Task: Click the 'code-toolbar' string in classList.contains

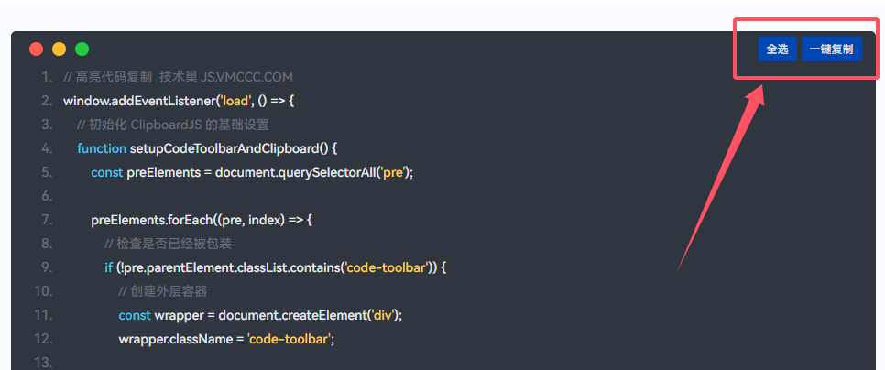Action: (x=387, y=267)
